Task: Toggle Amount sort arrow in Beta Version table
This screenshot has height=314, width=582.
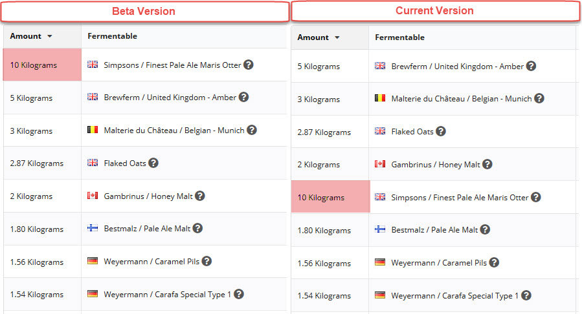Action: click(50, 36)
